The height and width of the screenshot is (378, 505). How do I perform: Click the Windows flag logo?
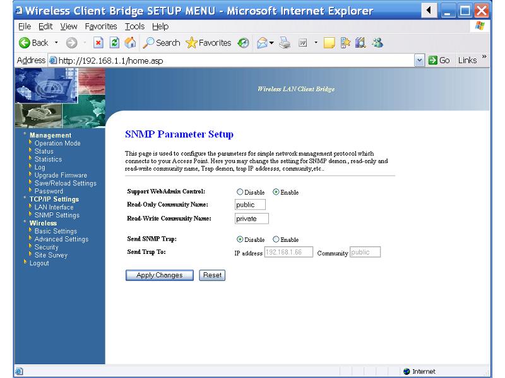coord(480,26)
